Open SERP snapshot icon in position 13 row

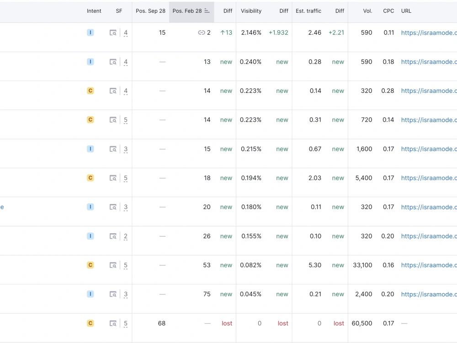point(113,62)
